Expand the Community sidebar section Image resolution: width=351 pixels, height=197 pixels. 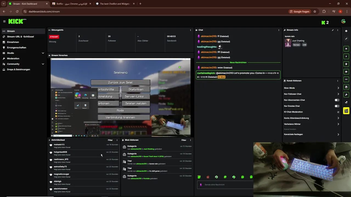pos(43,64)
